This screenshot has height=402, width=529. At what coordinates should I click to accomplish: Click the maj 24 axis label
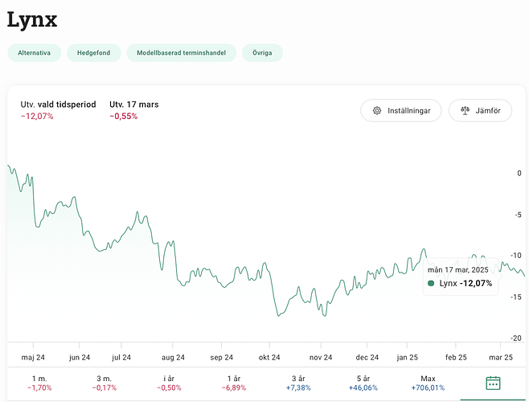click(33, 357)
